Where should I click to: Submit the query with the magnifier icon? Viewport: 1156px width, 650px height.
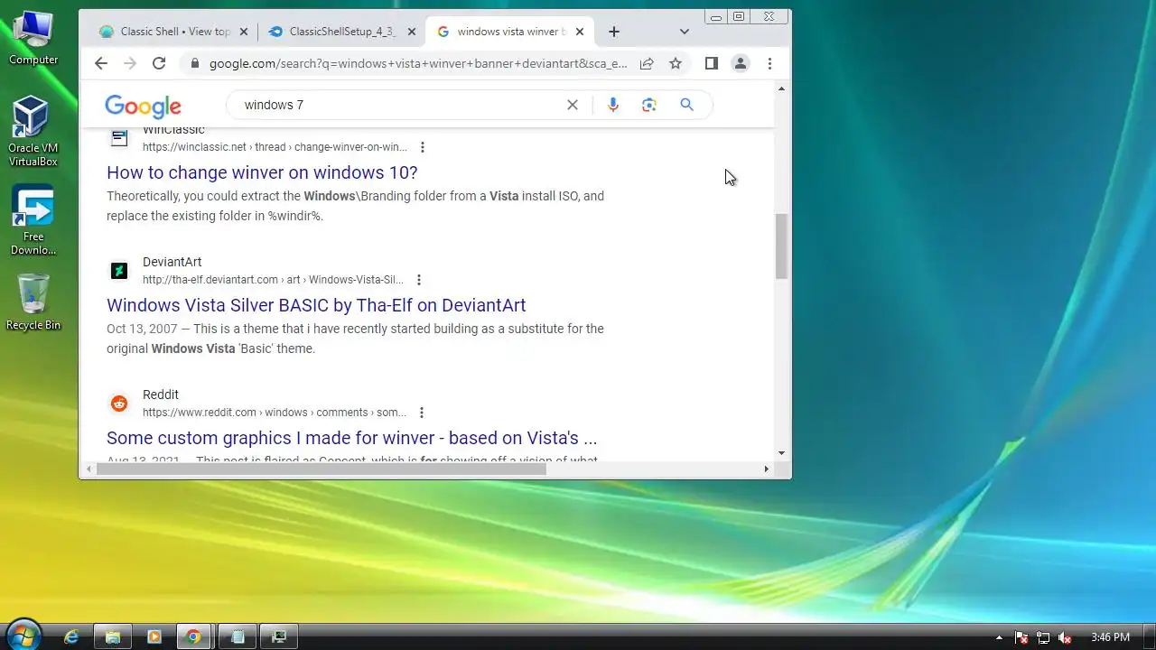pyautogui.click(x=687, y=105)
